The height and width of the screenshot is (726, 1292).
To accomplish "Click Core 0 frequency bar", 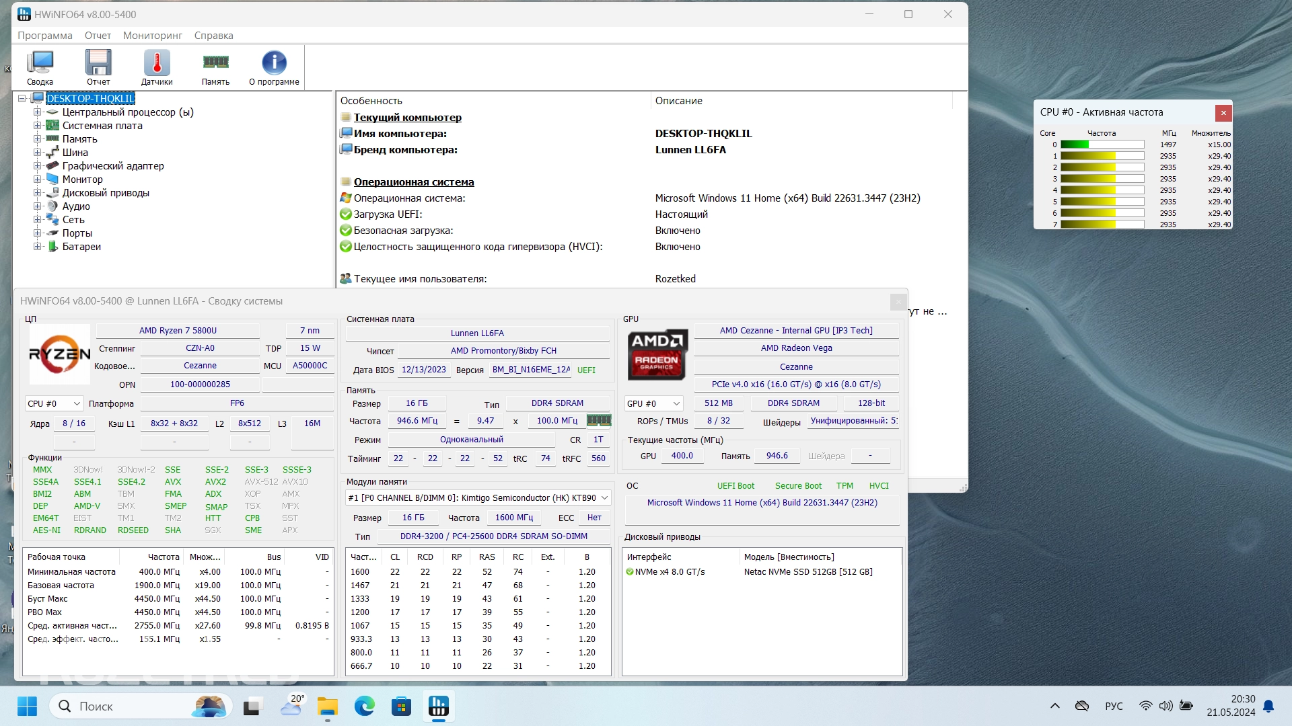I will pyautogui.click(x=1102, y=145).
